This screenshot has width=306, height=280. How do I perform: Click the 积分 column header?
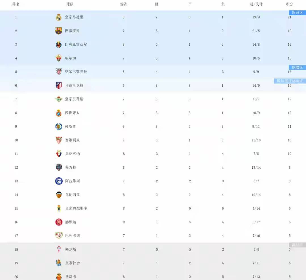290,4
